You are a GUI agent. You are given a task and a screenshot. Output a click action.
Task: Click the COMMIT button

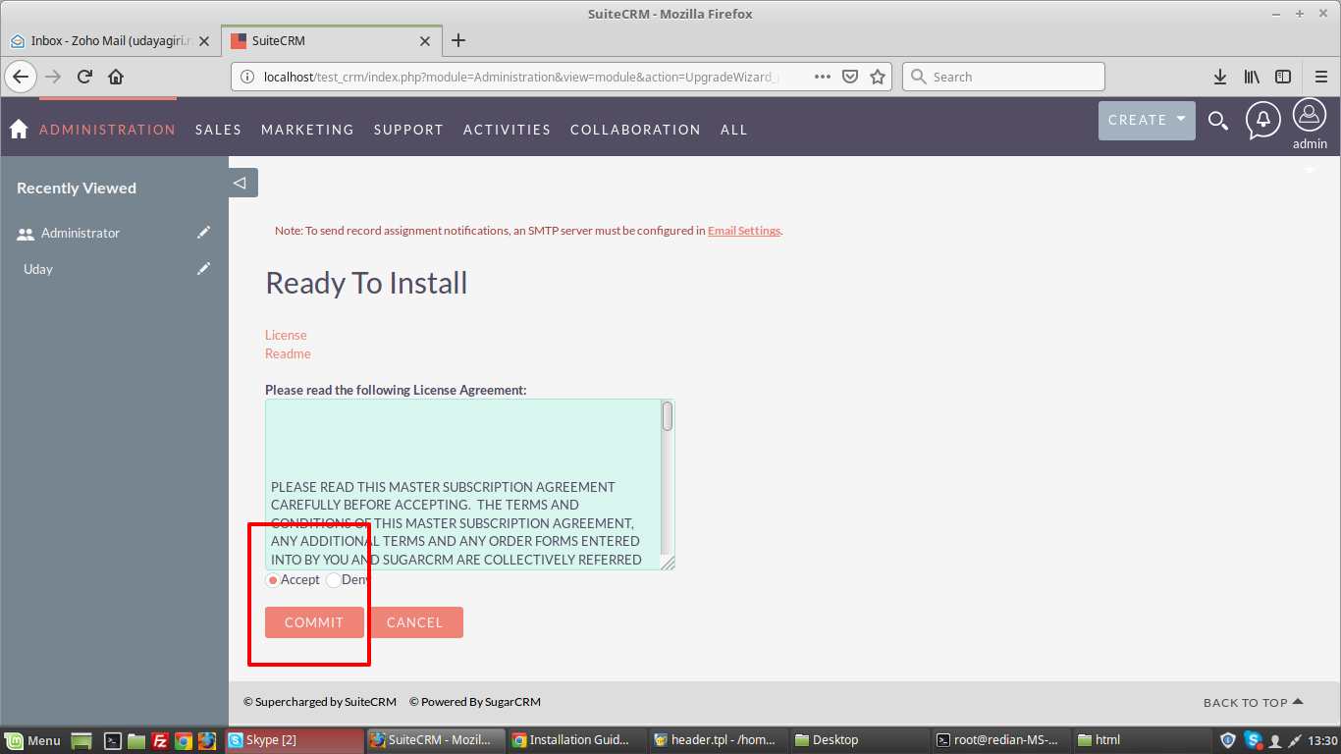[314, 622]
